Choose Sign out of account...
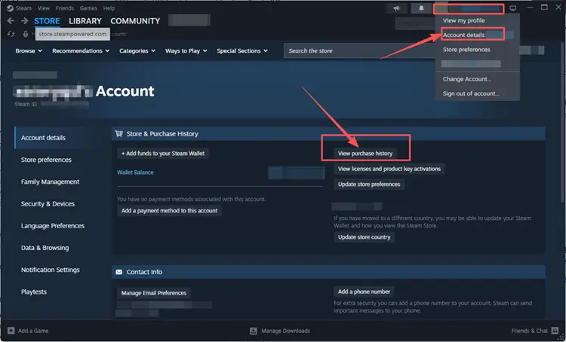566x342 pixels. (x=471, y=93)
